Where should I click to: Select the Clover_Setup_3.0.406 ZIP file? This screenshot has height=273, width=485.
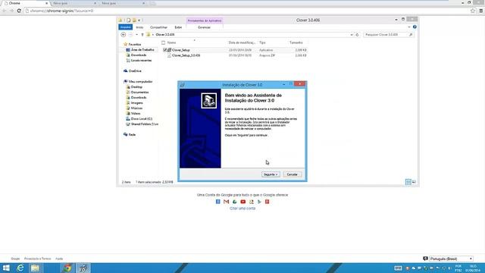pyautogui.click(x=186, y=55)
